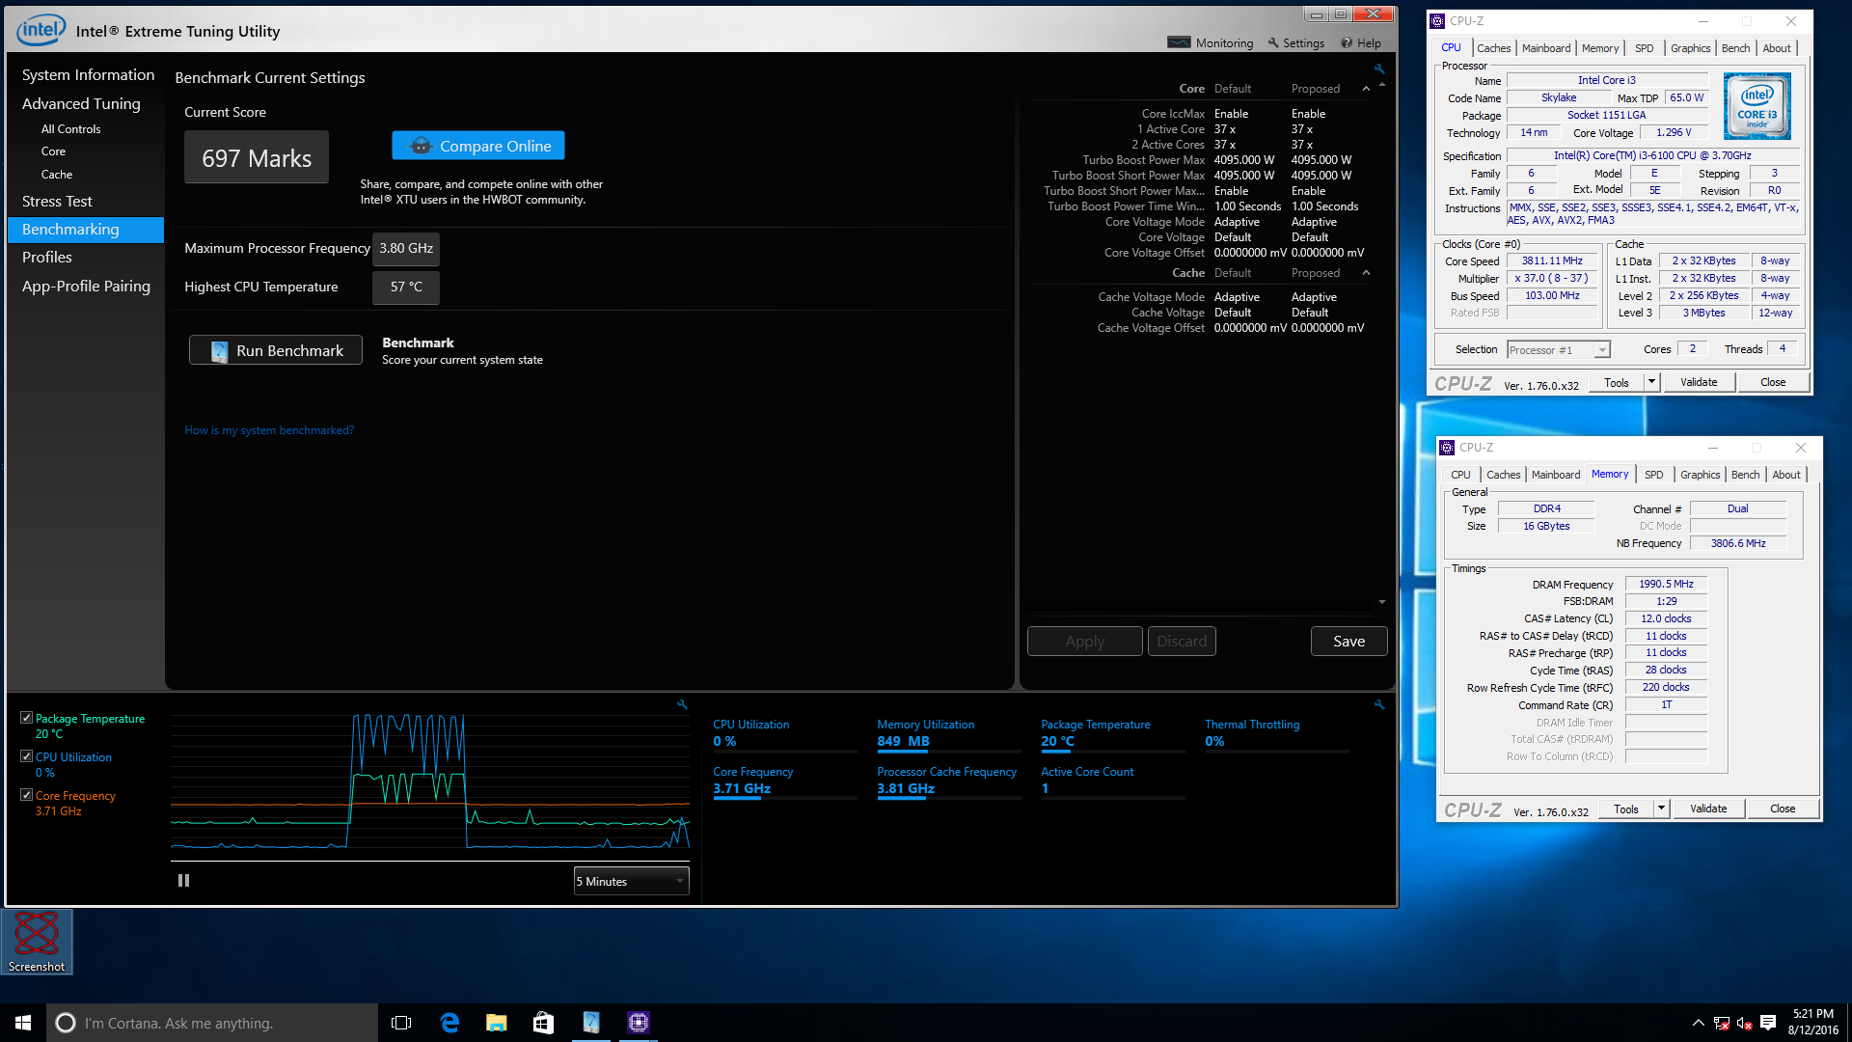The height and width of the screenshot is (1042, 1852).
Task: Click CPU-Z app icon in Memory window title
Action: coord(1447,448)
